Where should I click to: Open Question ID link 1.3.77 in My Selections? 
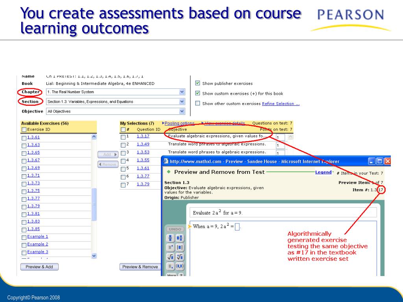pyautogui.click(x=143, y=176)
